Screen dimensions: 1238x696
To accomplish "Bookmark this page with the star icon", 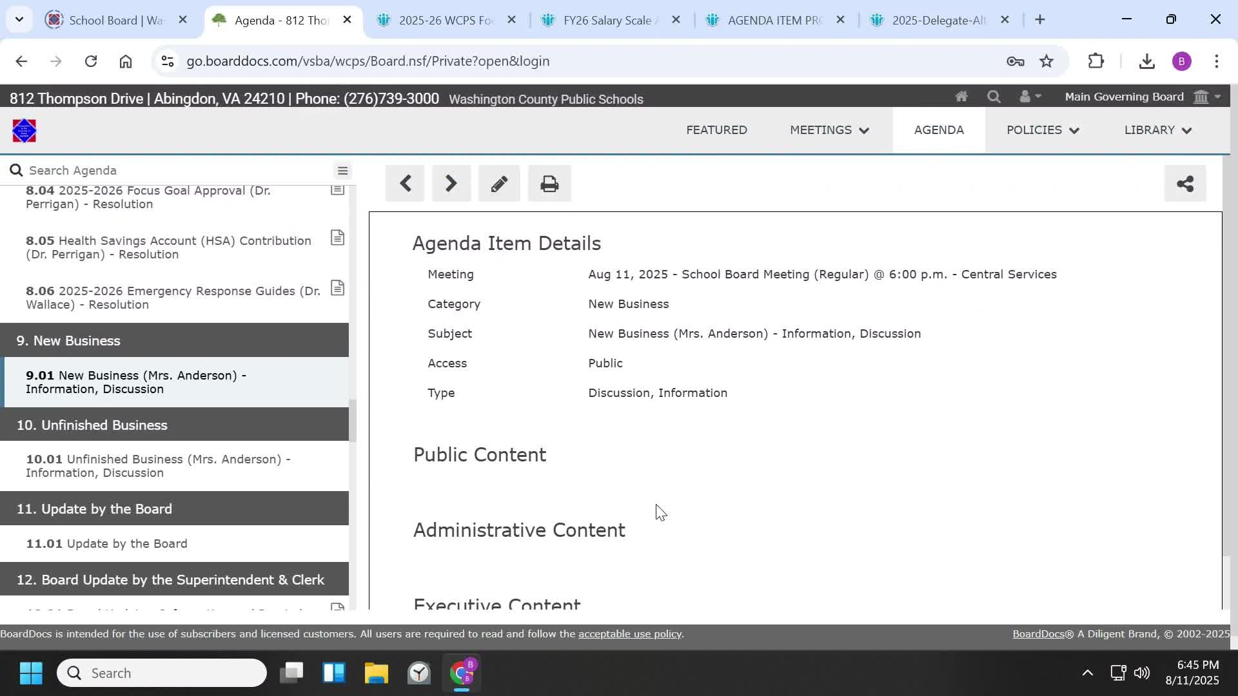I will coord(1046,61).
